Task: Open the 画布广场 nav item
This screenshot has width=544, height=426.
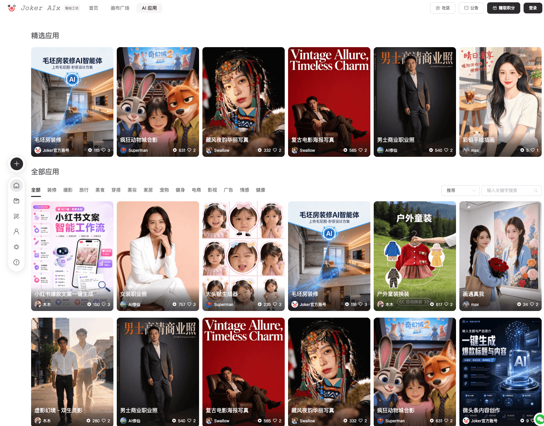Action: [120, 8]
